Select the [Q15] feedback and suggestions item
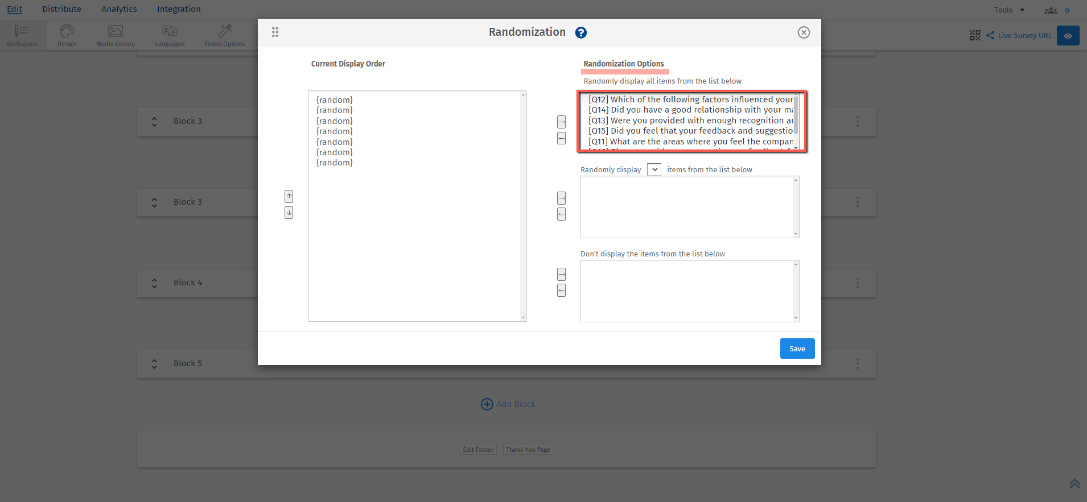This screenshot has width=1087, height=502. point(690,131)
